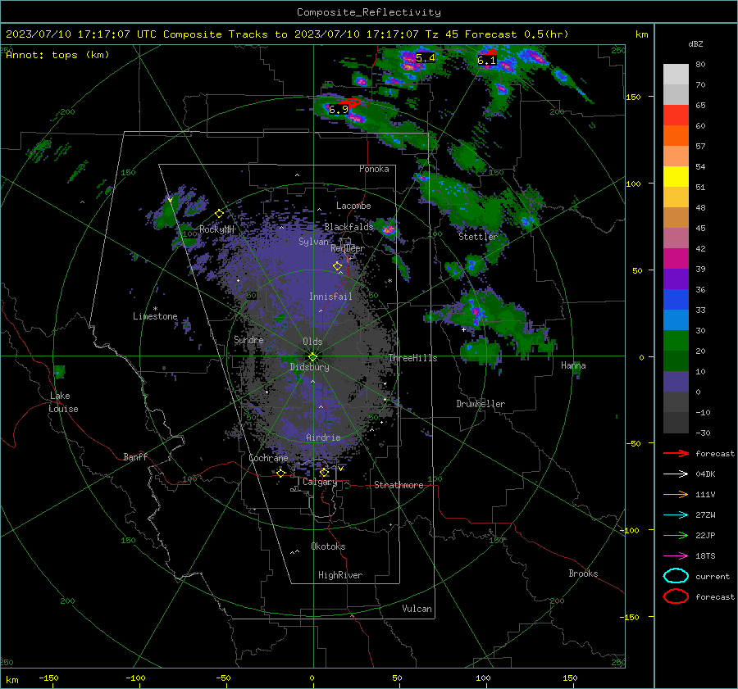Pick the bright green 30 dBZ swatch
The height and width of the screenshot is (689, 738).
(676, 340)
